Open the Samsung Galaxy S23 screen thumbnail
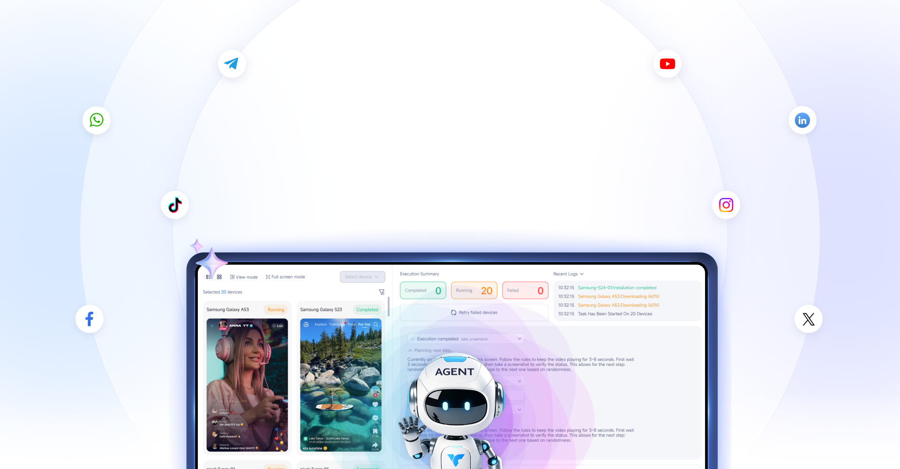 pos(341,385)
